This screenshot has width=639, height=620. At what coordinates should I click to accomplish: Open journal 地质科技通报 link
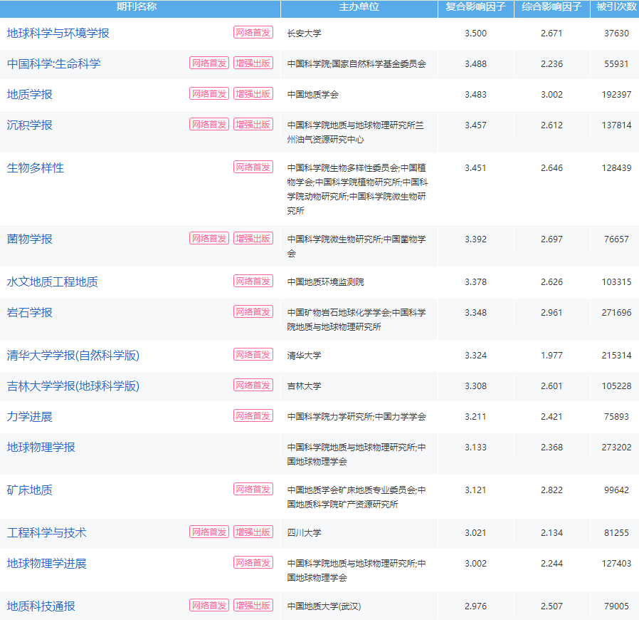tap(41, 606)
